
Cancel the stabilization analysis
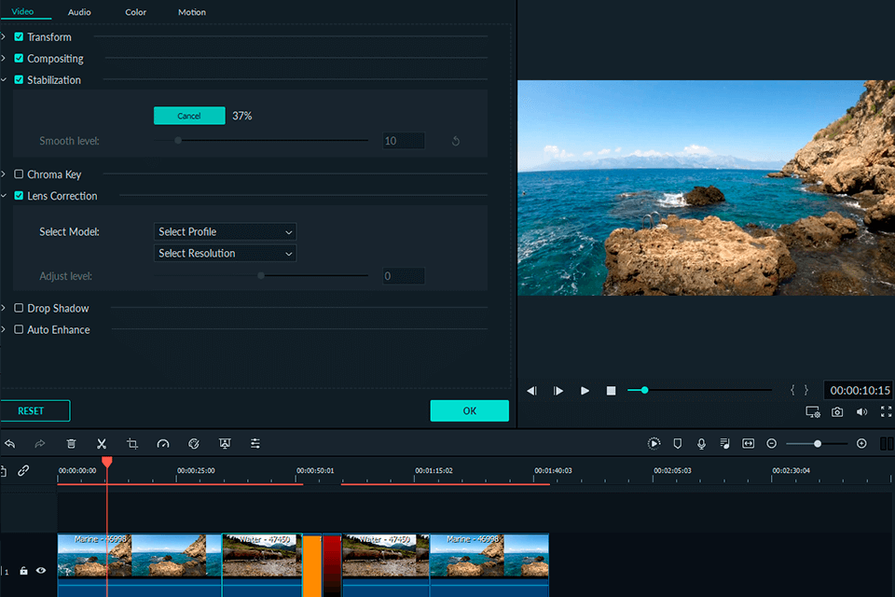(x=189, y=116)
